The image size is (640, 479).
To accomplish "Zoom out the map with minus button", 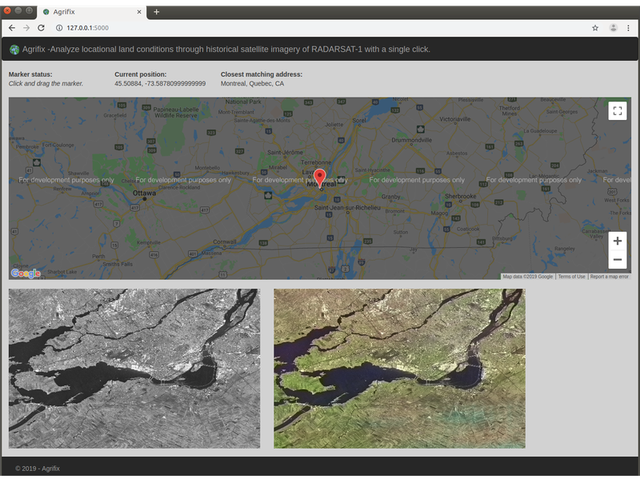I will click(617, 260).
